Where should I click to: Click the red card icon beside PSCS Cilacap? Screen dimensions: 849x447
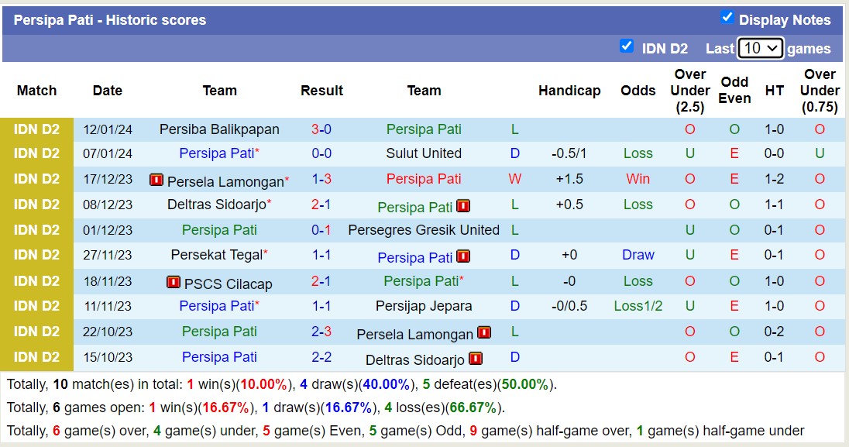point(174,283)
